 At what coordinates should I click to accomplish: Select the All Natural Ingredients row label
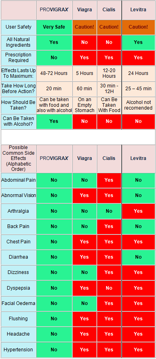[18, 42]
